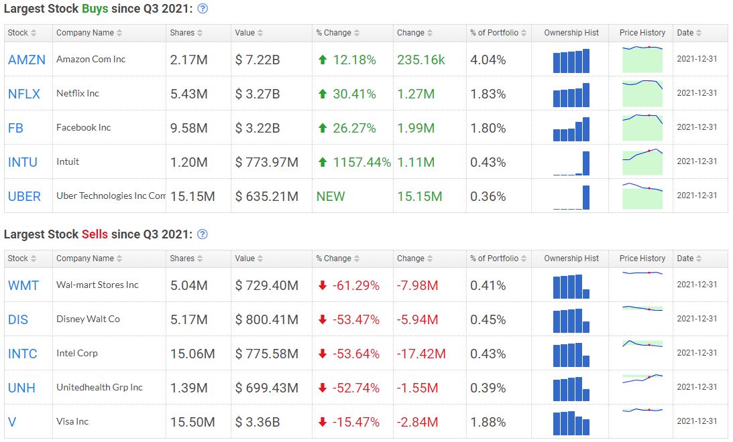The width and height of the screenshot is (733, 442).
Task: Select Intel Corp company name
Action: coord(77,353)
